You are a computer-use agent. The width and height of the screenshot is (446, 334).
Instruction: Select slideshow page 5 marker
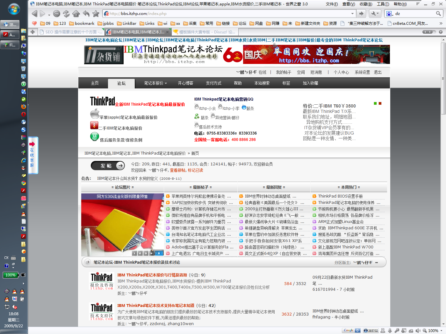(159, 253)
